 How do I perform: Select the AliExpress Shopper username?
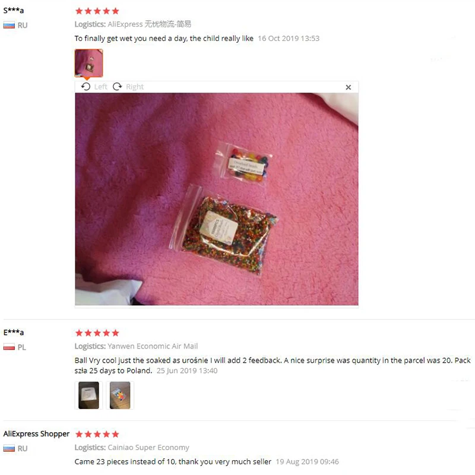36,434
